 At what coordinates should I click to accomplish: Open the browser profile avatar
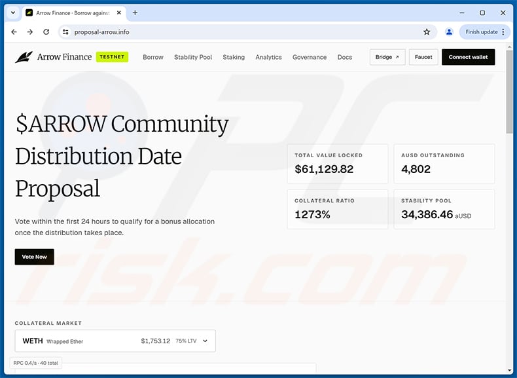449,32
